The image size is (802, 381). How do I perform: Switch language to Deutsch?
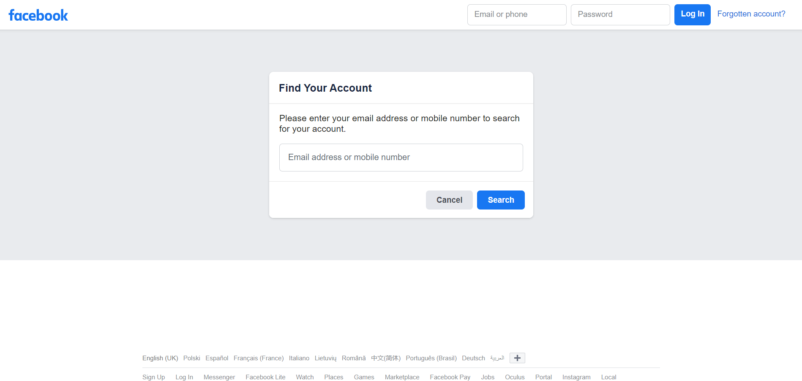pyautogui.click(x=473, y=358)
